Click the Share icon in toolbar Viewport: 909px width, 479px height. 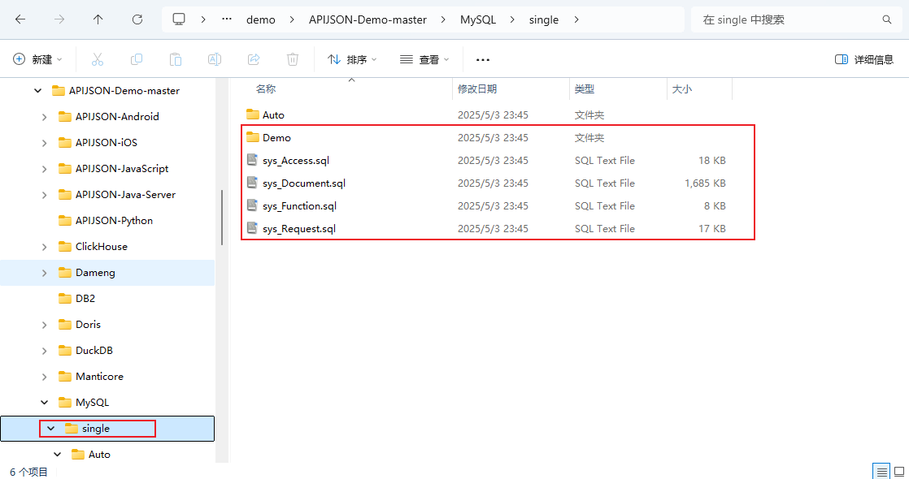click(254, 59)
